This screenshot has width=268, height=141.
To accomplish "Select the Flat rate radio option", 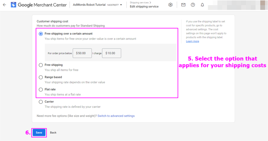I will [x=41, y=89].
